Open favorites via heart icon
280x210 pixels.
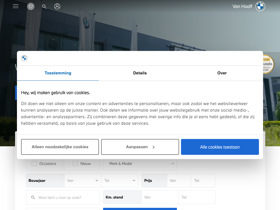(31, 7)
